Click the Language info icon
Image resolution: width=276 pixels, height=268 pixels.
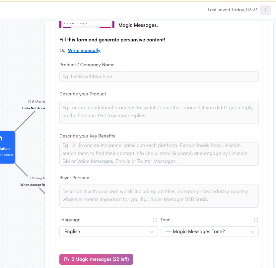click(x=155, y=220)
